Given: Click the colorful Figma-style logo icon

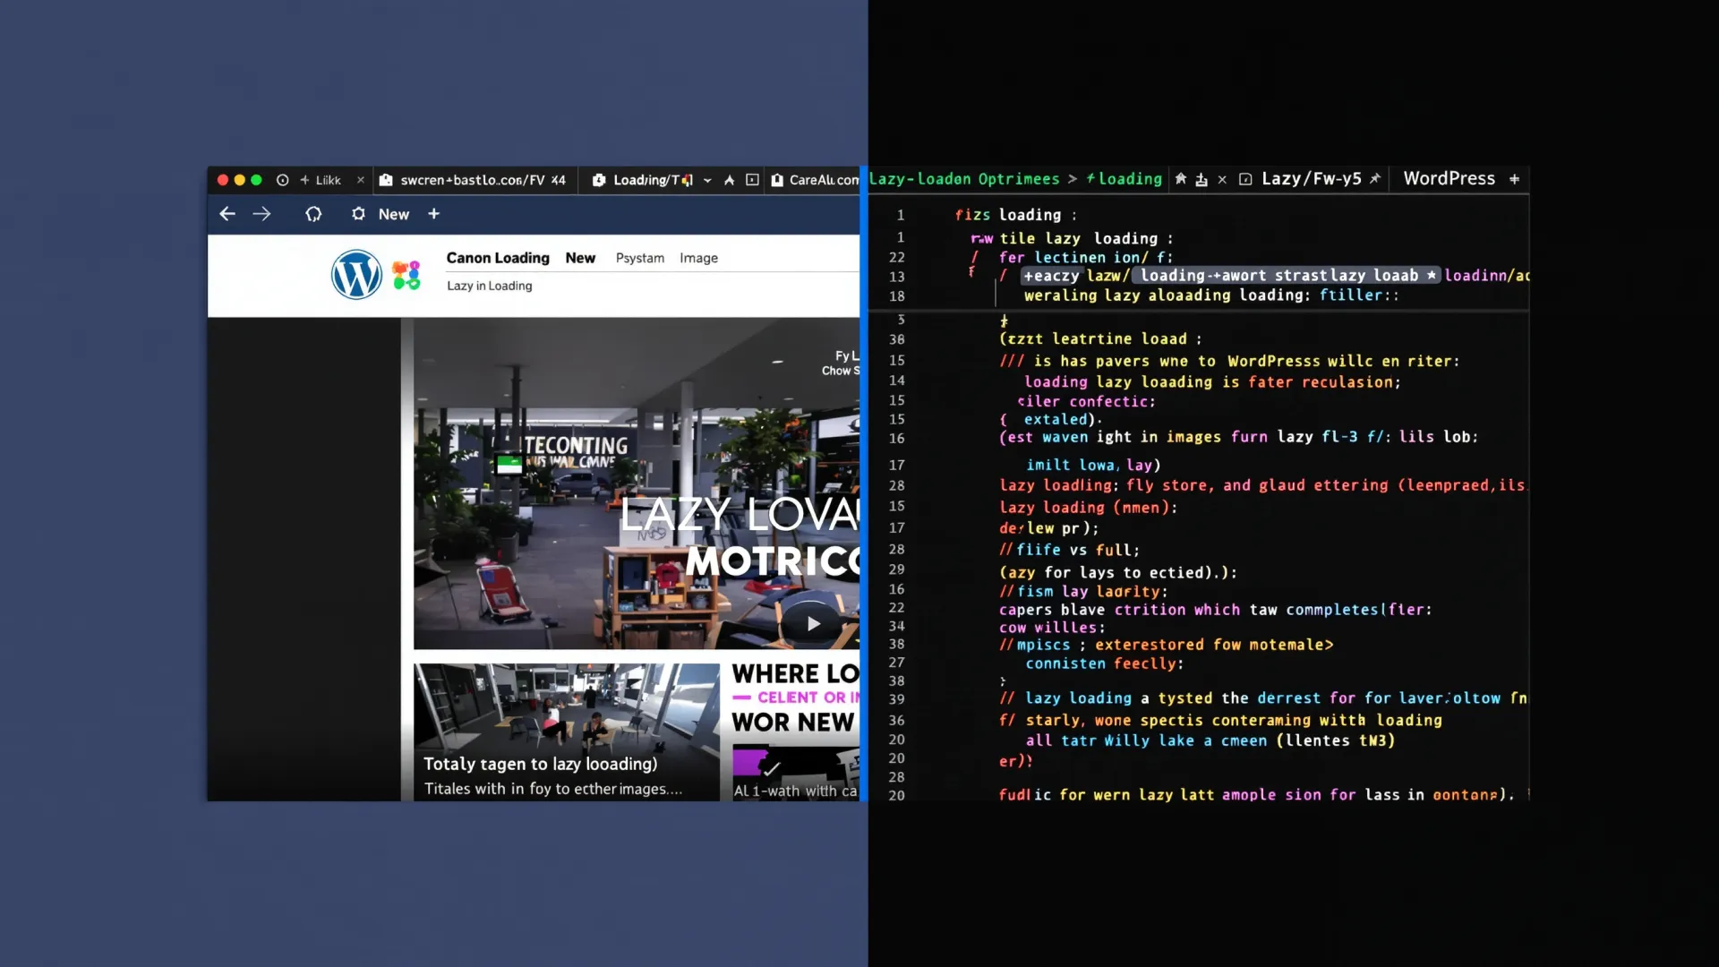Looking at the screenshot, I should coord(406,275).
